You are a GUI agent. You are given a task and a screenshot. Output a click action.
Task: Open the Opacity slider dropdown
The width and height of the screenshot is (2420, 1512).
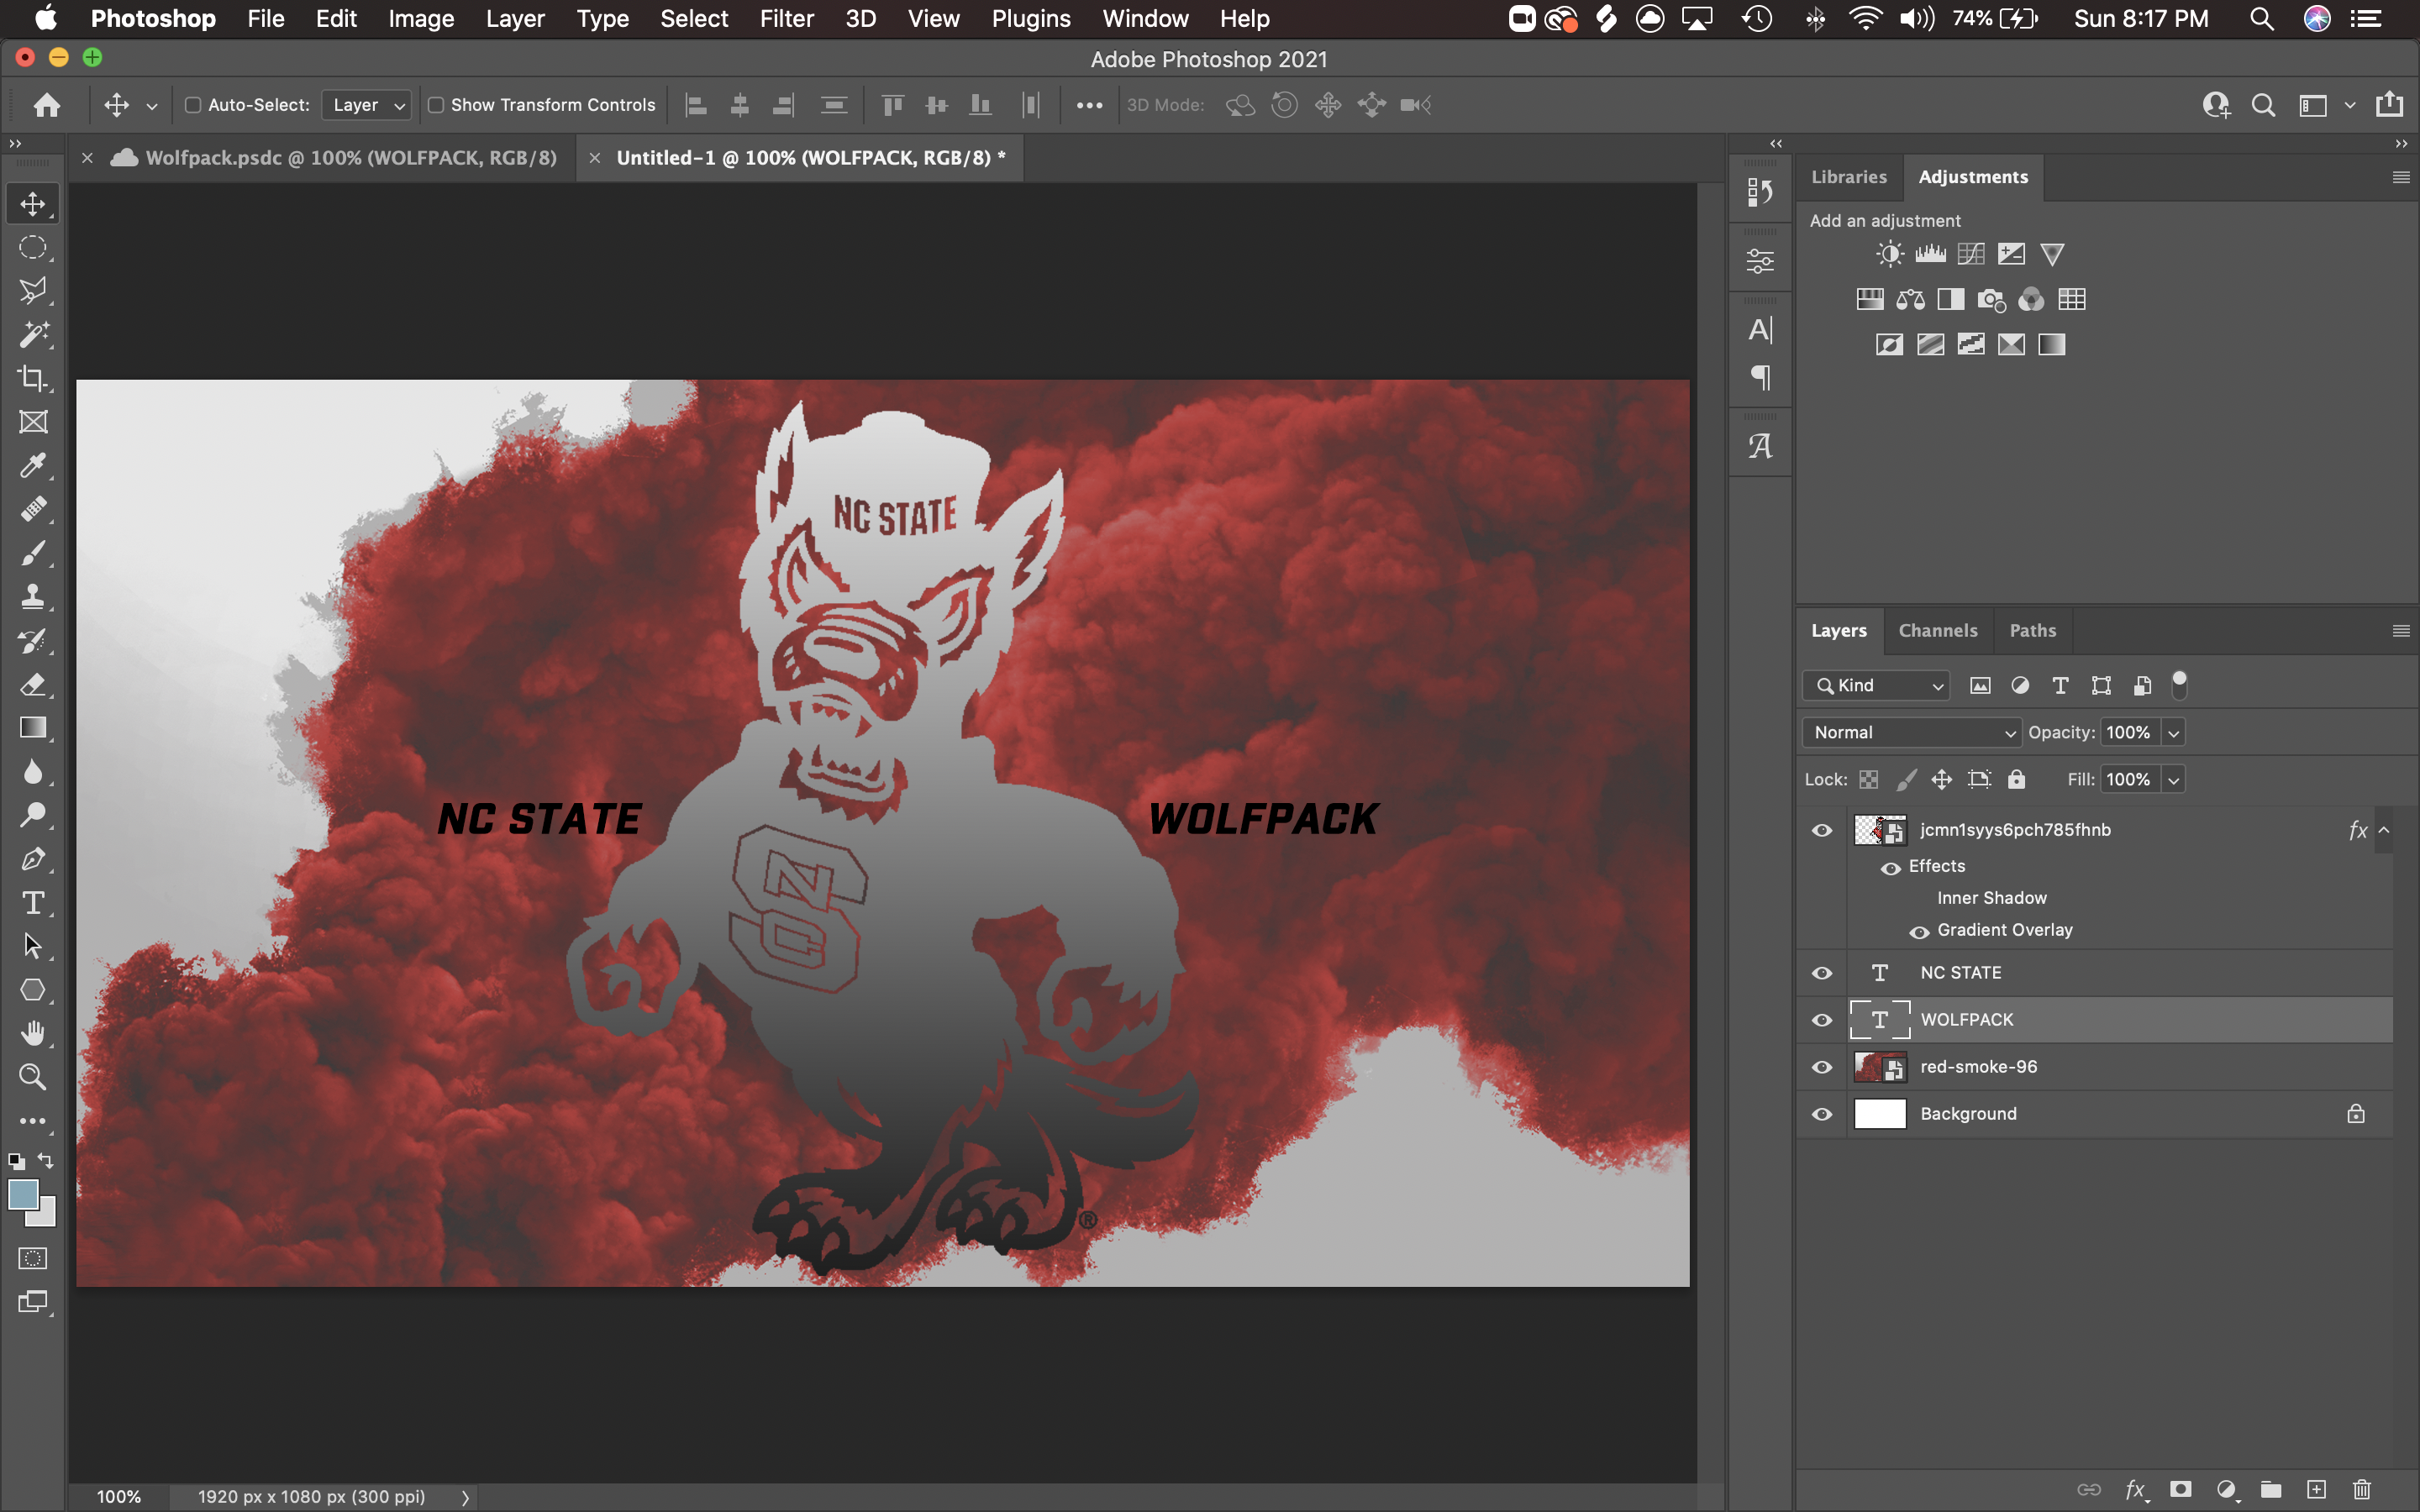pyautogui.click(x=2173, y=733)
